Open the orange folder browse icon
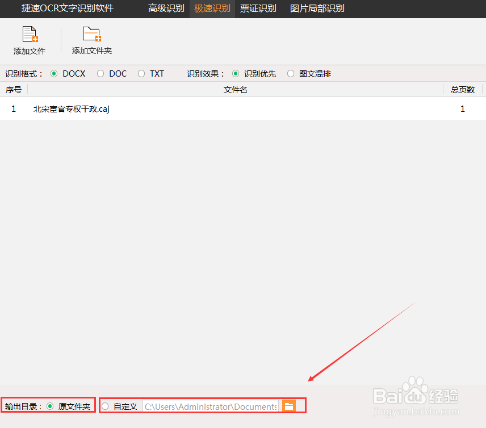This screenshot has width=486, height=428. click(x=289, y=406)
